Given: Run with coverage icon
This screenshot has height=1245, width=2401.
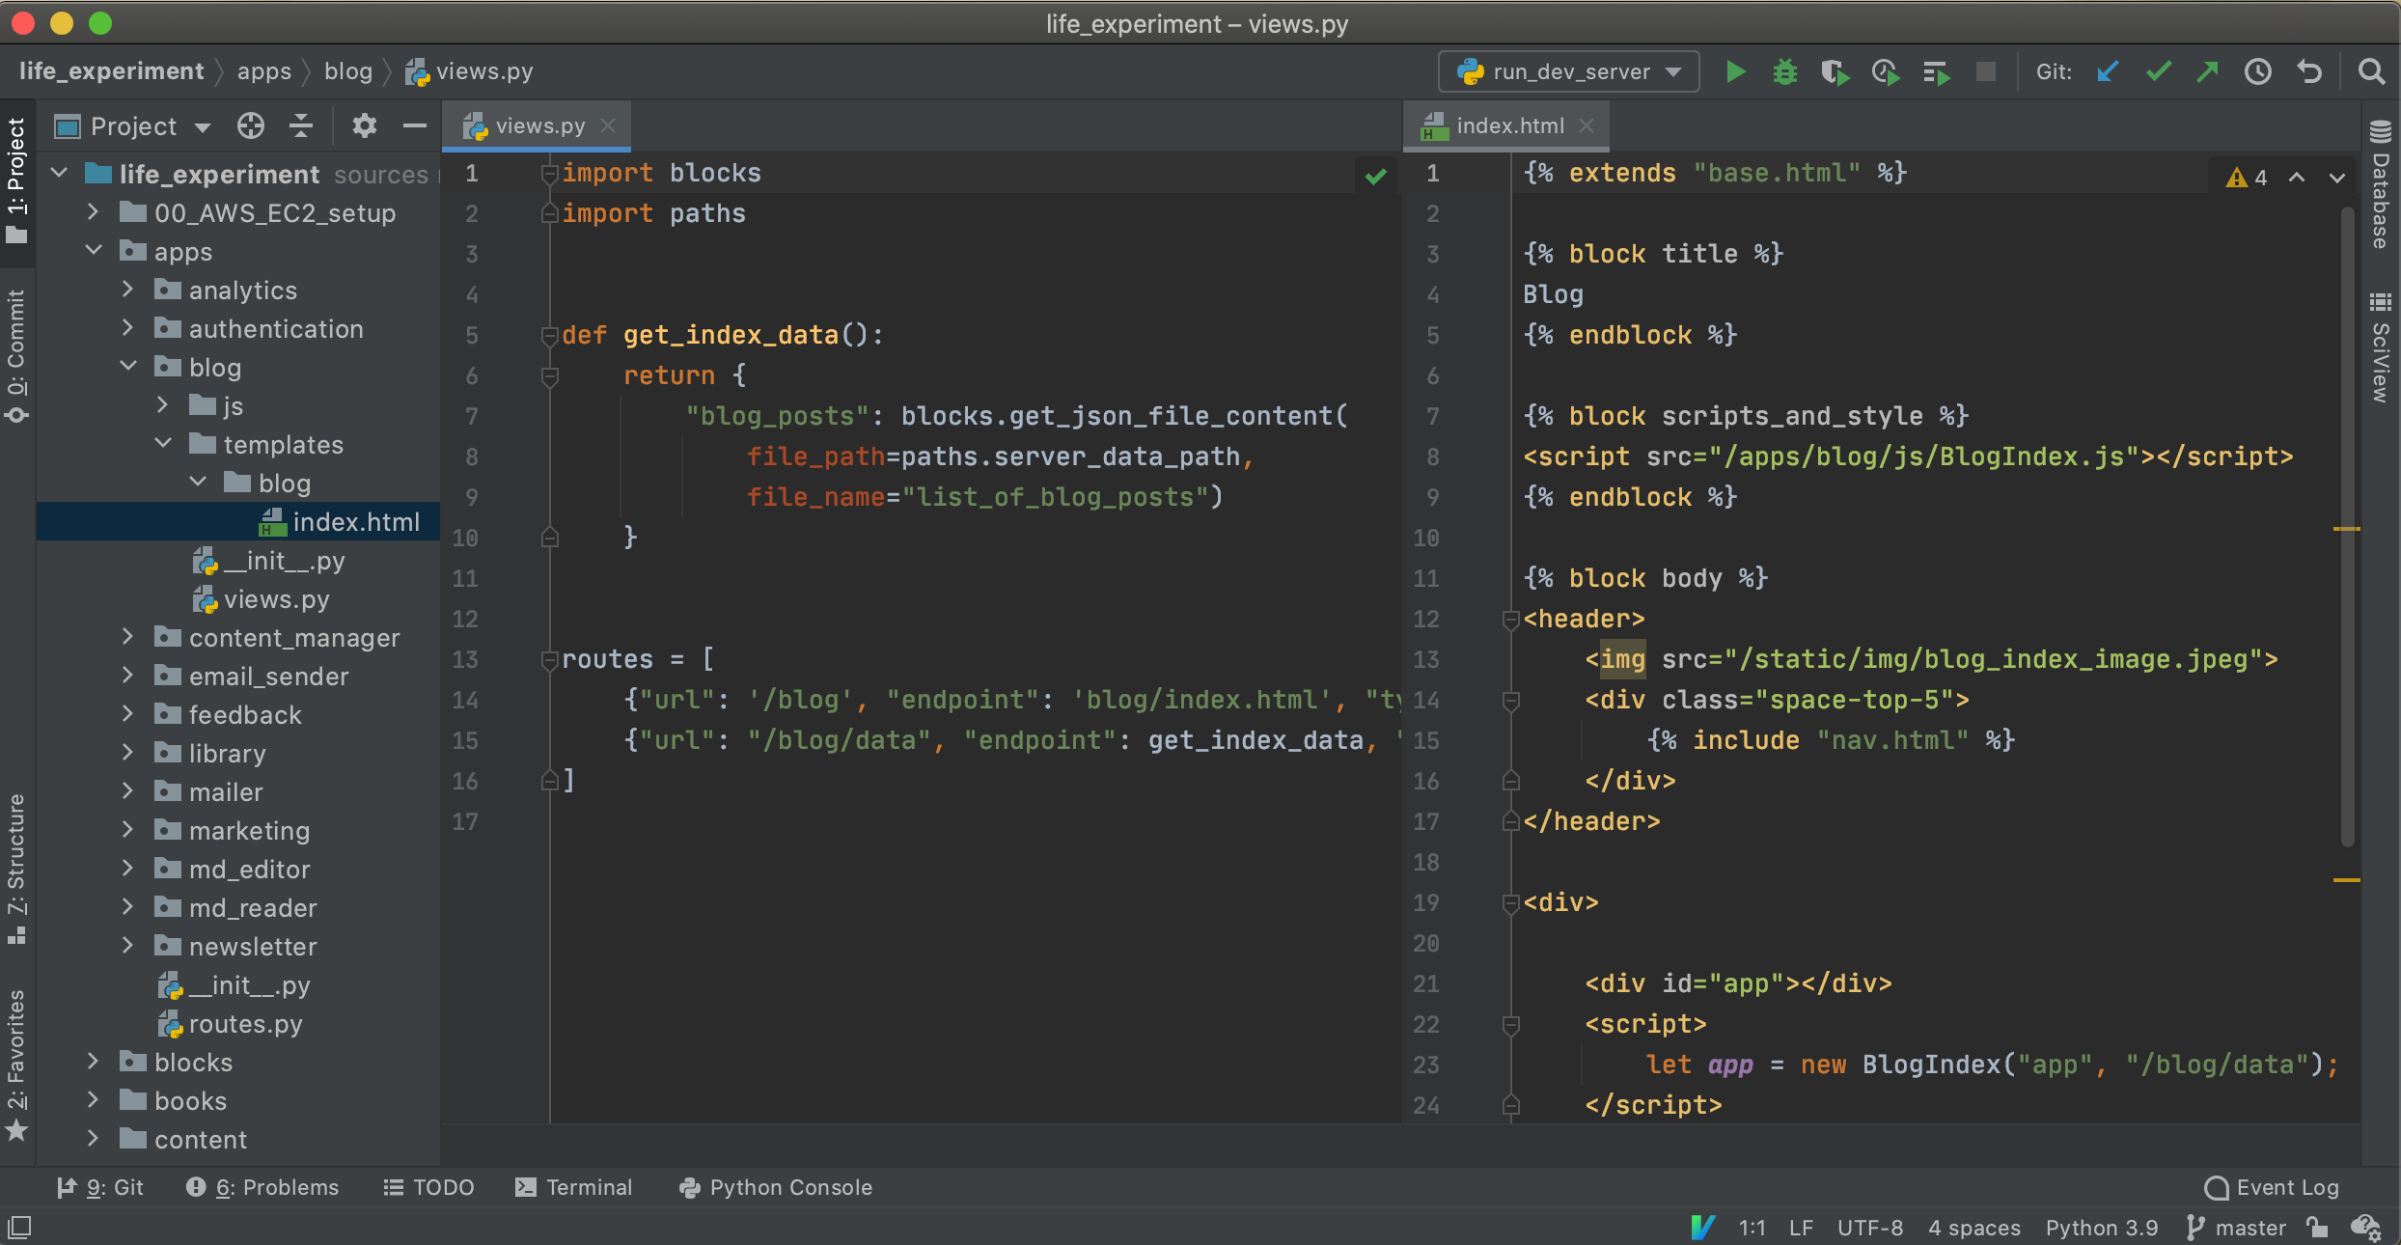Looking at the screenshot, I should tap(1834, 72).
